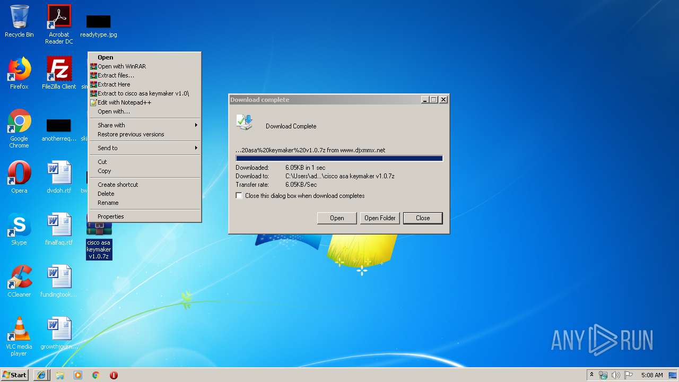Image resolution: width=679 pixels, height=382 pixels.
Task: Select Extract Here menu entry
Action: pos(144,84)
